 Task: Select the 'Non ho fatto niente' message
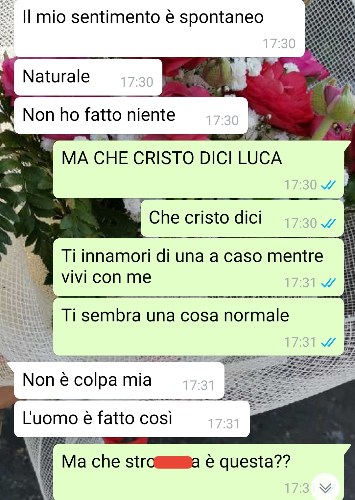[x=131, y=116]
